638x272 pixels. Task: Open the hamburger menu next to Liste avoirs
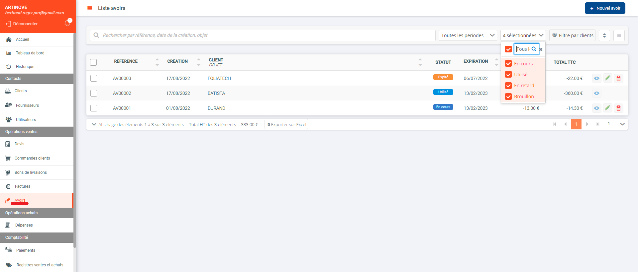89,8
